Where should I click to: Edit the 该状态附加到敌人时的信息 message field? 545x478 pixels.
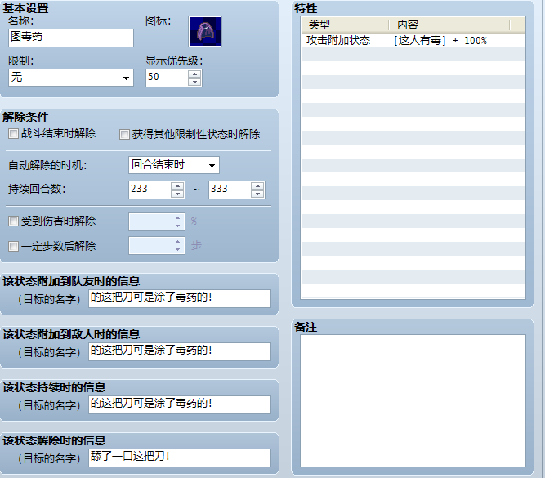(180, 352)
